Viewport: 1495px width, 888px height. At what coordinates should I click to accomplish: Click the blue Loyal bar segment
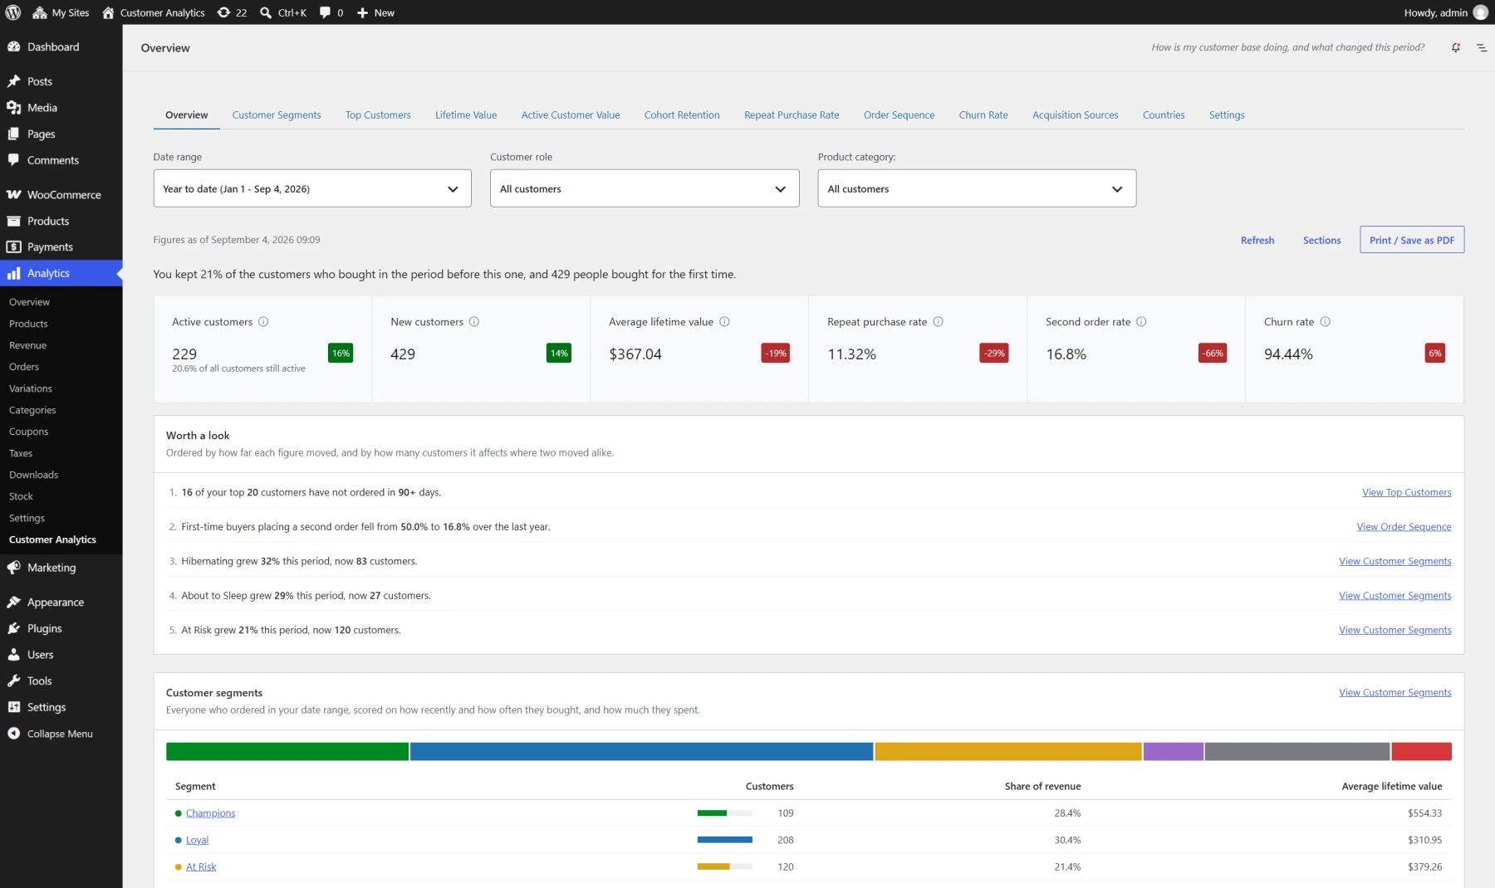coord(641,751)
